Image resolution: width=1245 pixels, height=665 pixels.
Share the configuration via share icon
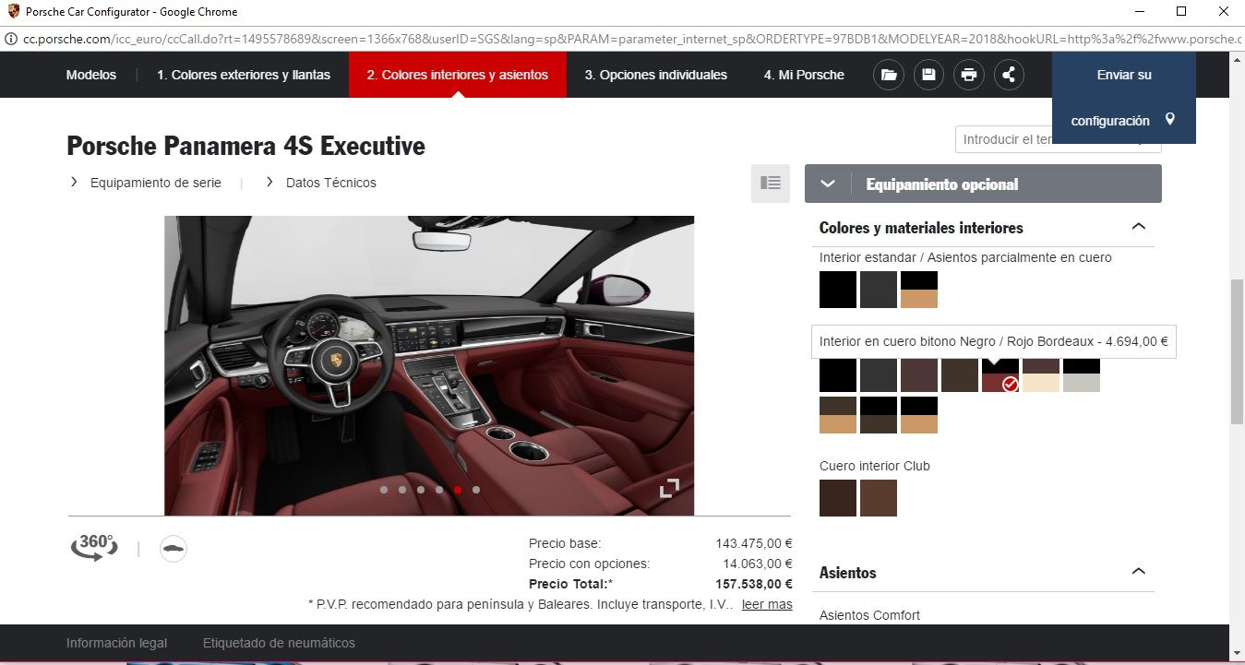click(x=1009, y=75)
